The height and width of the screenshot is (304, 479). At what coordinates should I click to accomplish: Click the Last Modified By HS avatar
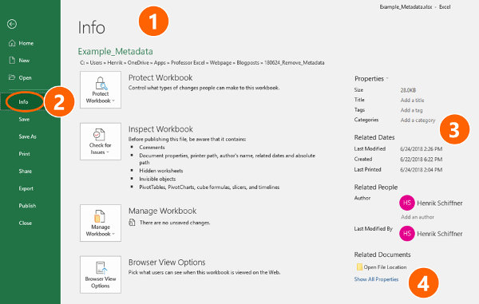(x=407, y=234)
